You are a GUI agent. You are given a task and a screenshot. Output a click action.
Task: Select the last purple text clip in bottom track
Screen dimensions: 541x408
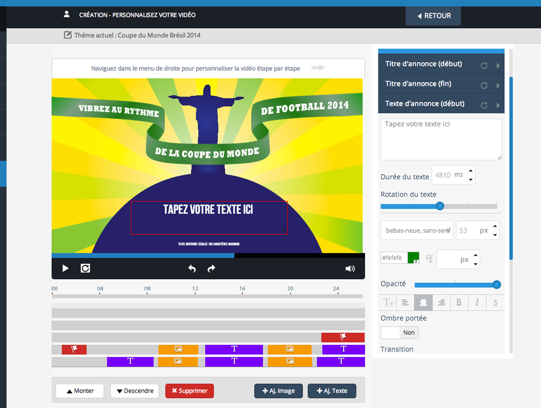pos(341,362)
